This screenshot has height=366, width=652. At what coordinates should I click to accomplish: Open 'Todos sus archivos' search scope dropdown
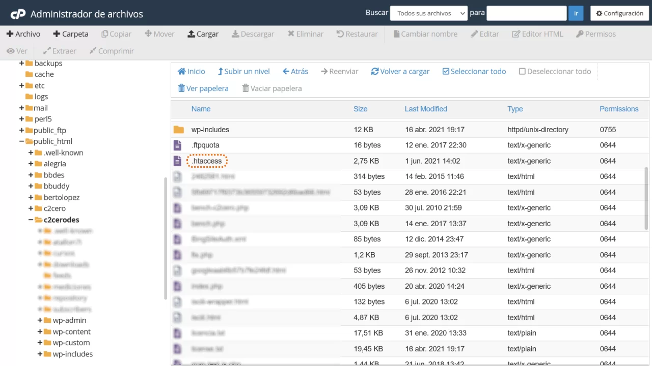click(428, 13)
